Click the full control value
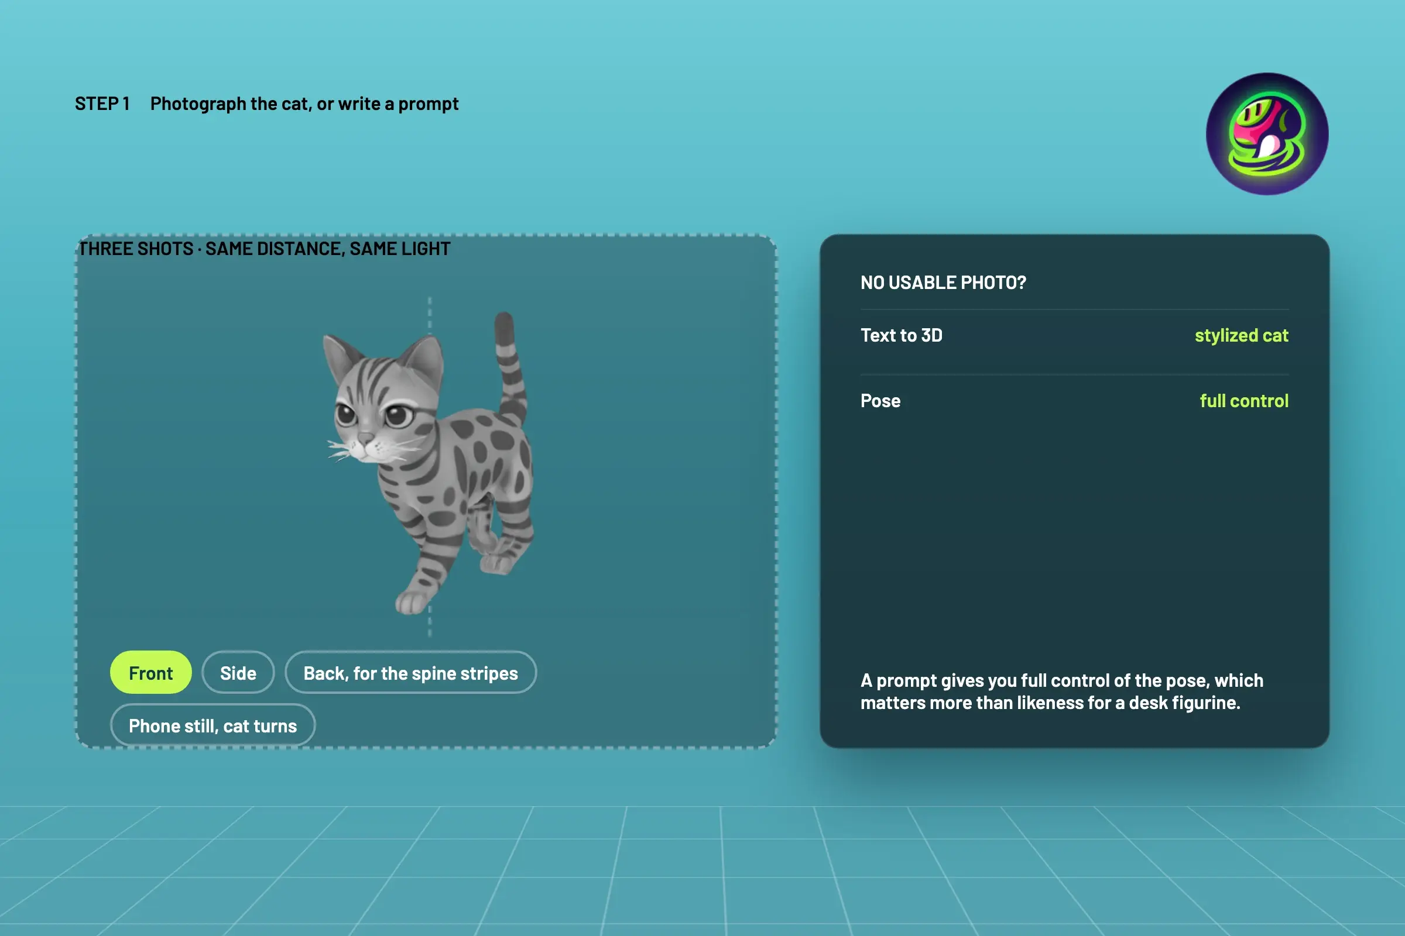This screenshot has height=936, width=1405. [x=1243, y=401]
